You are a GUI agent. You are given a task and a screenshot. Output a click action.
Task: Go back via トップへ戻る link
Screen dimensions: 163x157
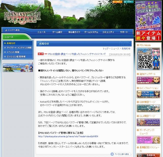12,30
